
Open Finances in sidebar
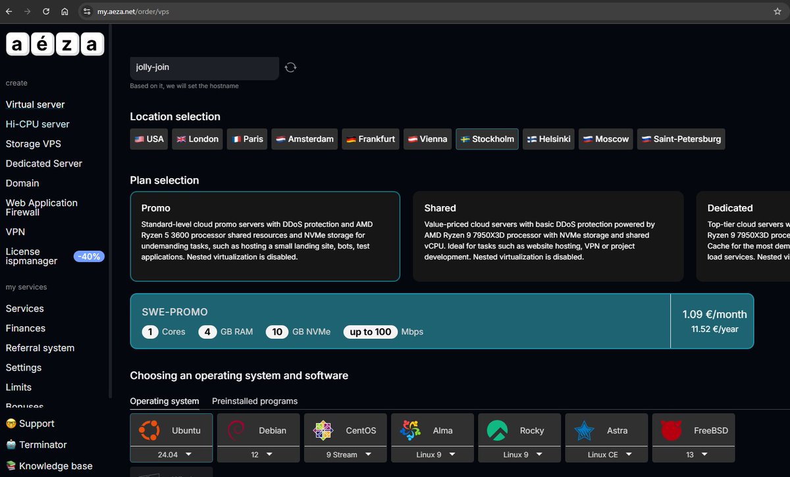26,328
